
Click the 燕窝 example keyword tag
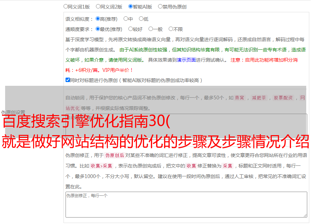coord(240,98)
